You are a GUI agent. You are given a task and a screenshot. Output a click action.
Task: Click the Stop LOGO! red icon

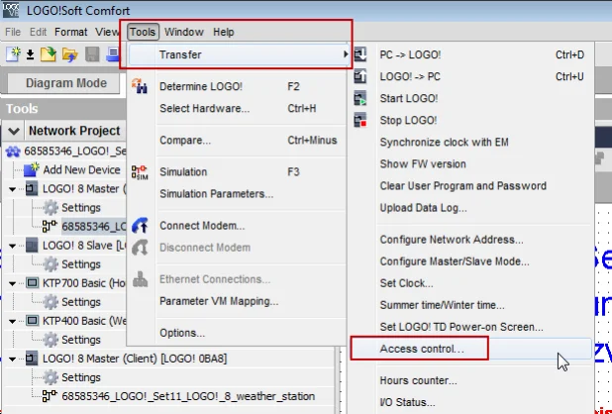coord(360,120)
